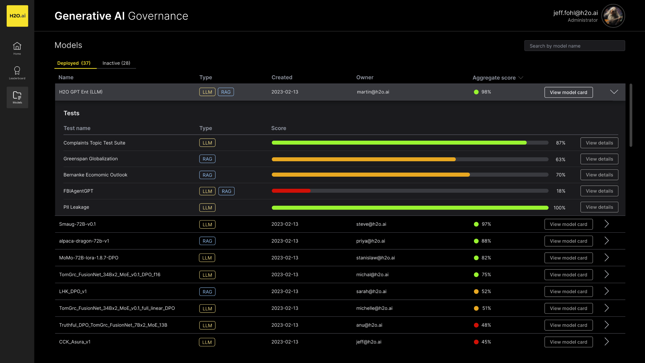Sort by Aggregate score column

[498, 78]
